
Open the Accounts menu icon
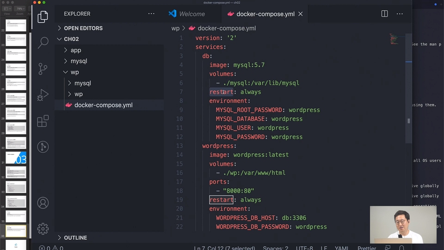click(x=43, y=203)
